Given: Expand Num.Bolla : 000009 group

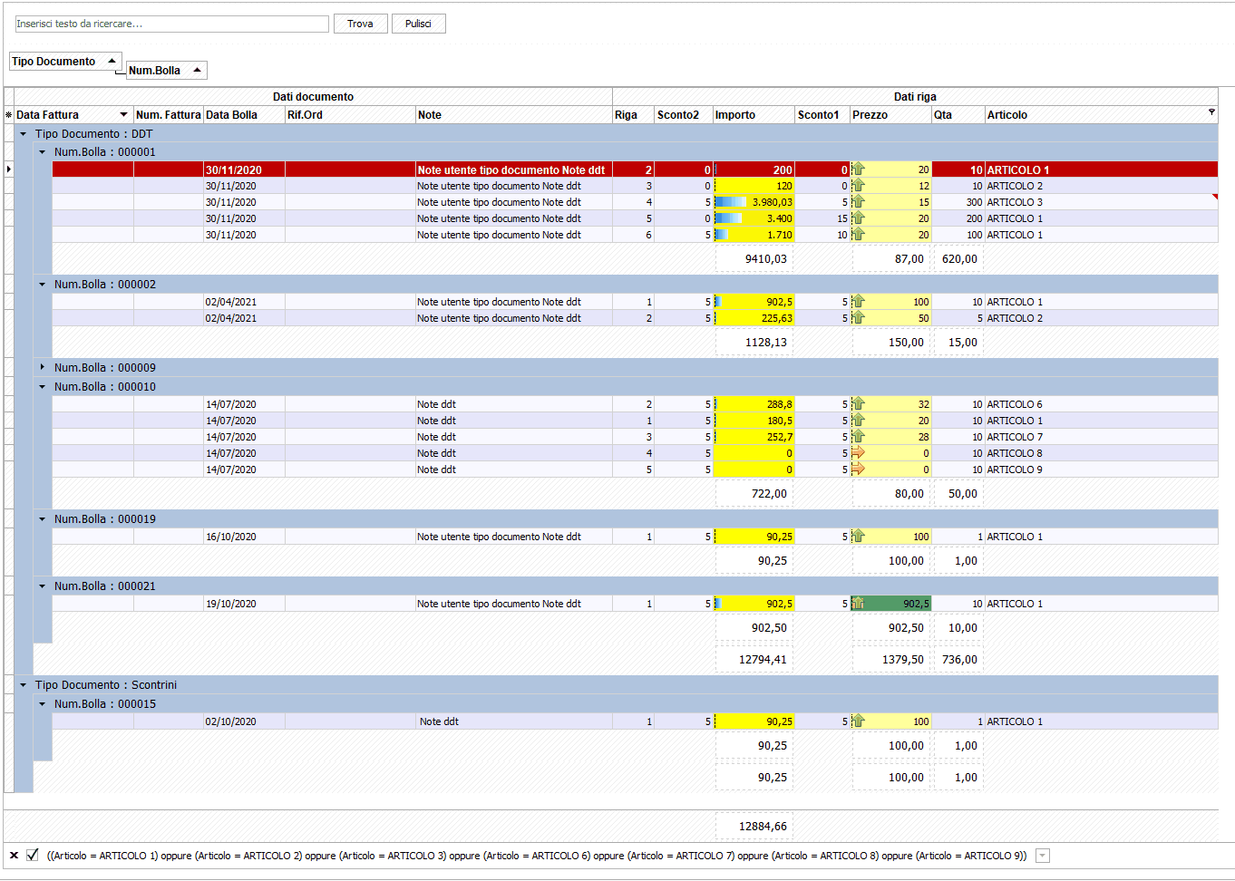Looking at the screenshot, I should click(42, 368).
